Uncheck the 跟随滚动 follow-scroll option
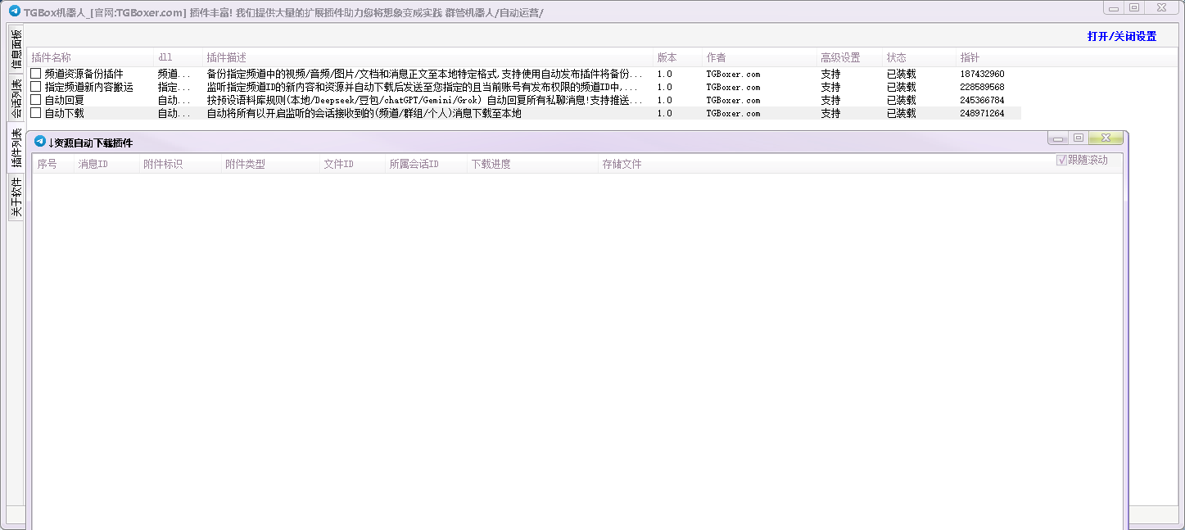 1062,161
